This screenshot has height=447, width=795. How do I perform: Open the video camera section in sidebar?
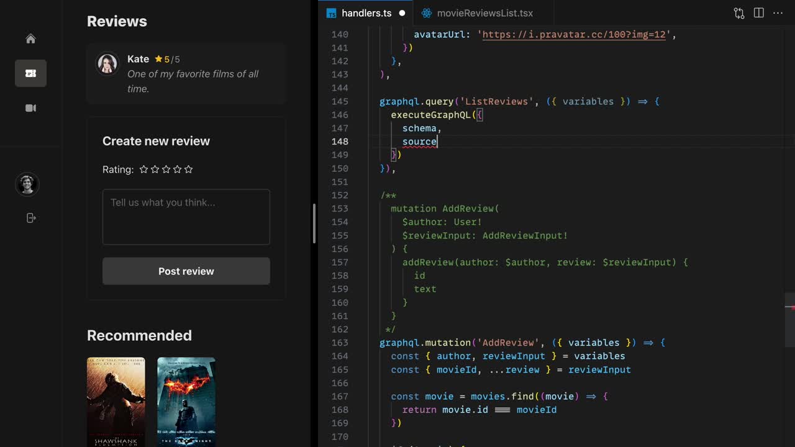point(30,108)
